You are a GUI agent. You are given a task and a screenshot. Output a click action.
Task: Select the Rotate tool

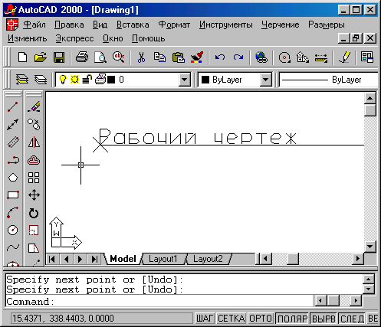(x=34, y=213)
